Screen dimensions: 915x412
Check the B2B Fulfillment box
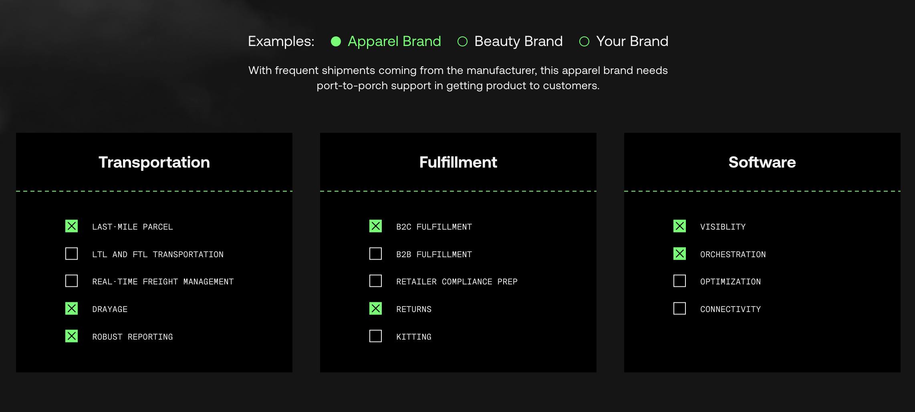coord(376,254)
